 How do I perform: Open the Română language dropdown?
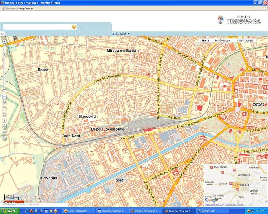pos(121,34)
